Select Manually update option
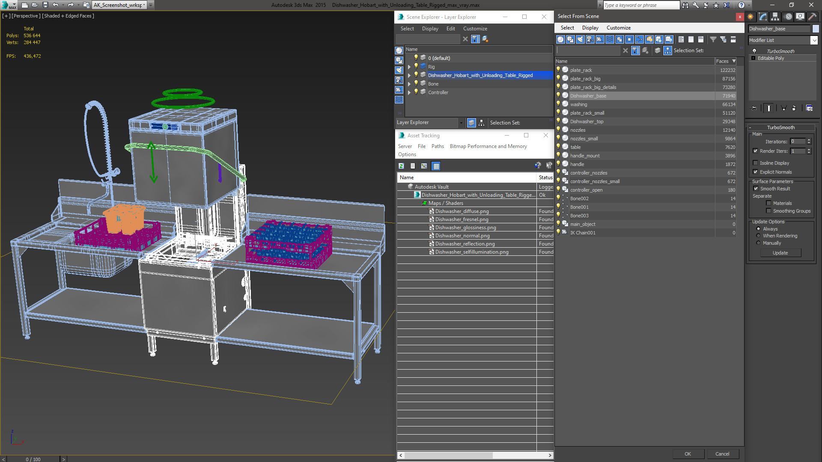The height and width of the screenshot is (462, 822). pyautogui.click(x=758, y=243)
